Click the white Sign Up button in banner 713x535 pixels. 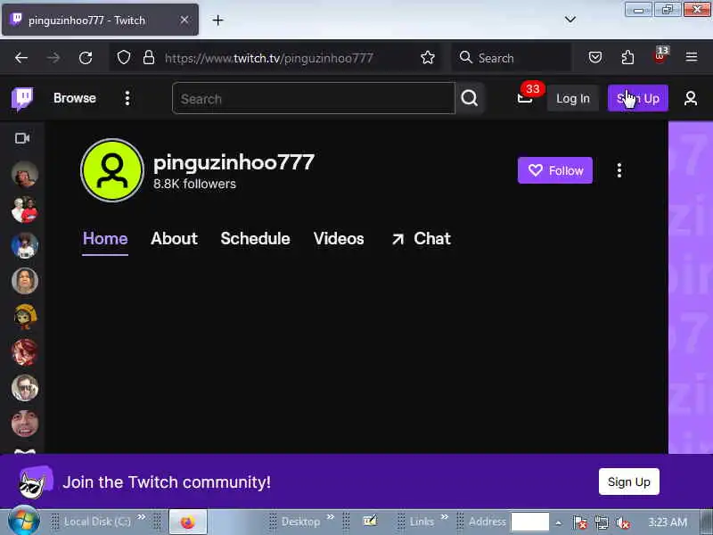pos(629,481)
